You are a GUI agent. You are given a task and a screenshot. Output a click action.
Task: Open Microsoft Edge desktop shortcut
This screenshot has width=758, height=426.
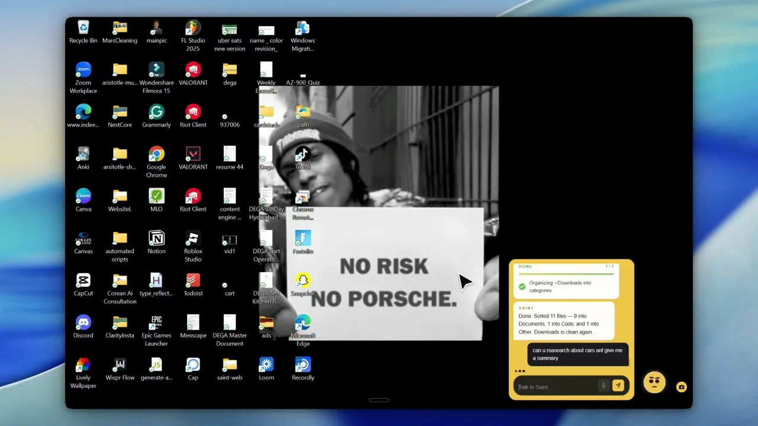coord(303,330)
